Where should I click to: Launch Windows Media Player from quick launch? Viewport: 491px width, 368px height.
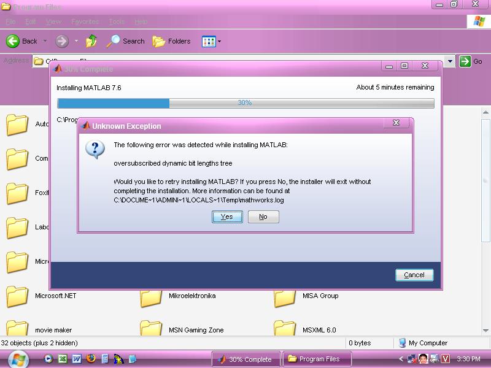pyautogui.click(x=48, y=359)
